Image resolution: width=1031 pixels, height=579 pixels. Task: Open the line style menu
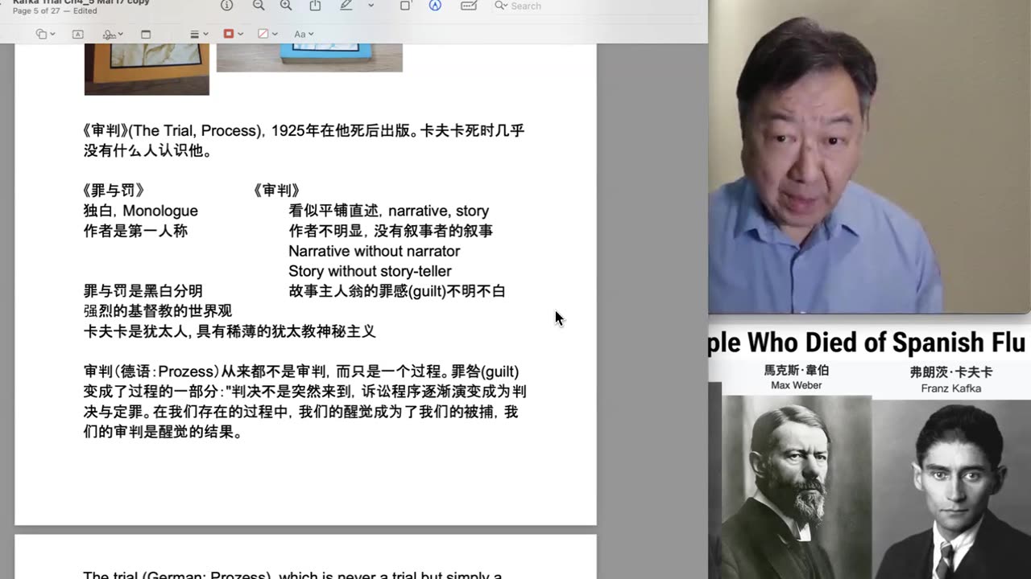coord(199,35)
